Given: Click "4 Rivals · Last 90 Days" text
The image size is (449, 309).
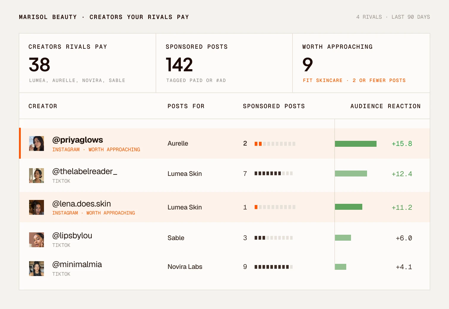Looking at the screenshot, I should 393,17.
